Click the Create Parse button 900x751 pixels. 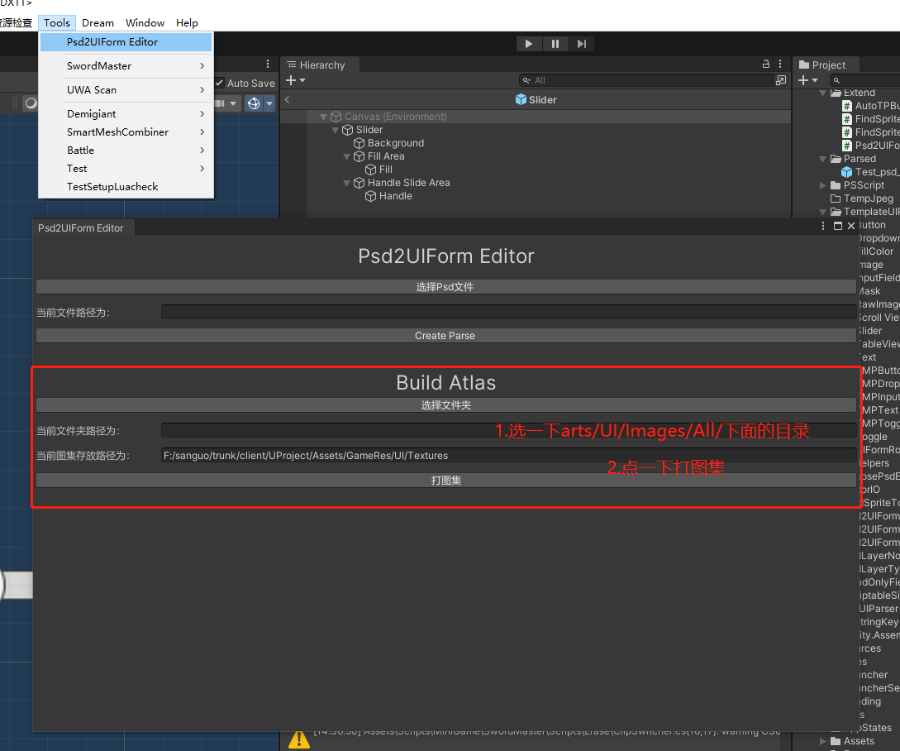point(446,336)
